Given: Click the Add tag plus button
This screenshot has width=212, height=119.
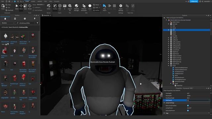Looking at the screenshot, I should [209, 113].
